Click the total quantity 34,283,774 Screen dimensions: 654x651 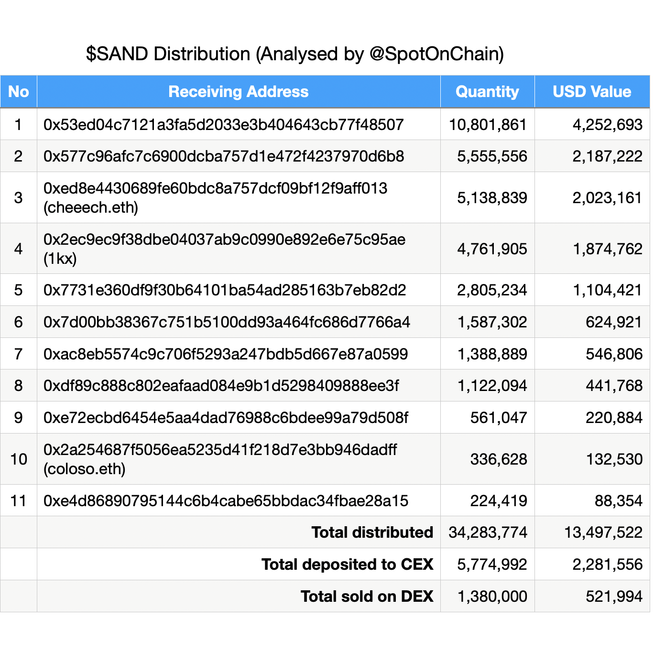[x=488, y=532]
